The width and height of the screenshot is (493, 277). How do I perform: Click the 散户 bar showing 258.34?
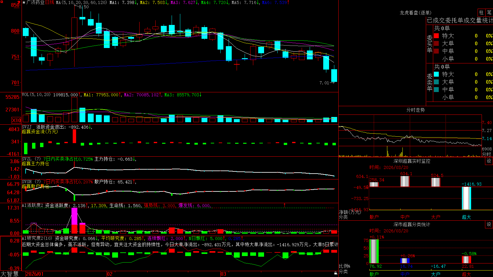click(x=374, y=184)
